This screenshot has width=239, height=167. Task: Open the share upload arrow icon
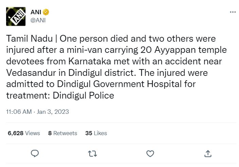coord(208,153)
